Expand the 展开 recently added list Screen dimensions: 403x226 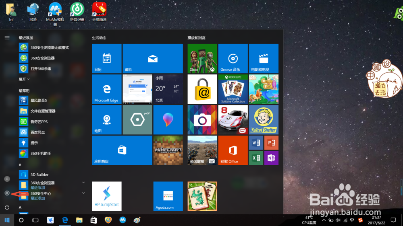click(24, 79)
